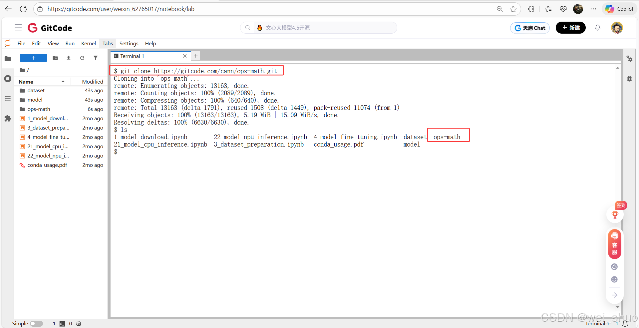The width and height of the screenshot is (639, 328).
Task: Click the 签到 check-in trophy
Action: coord(615,214)
